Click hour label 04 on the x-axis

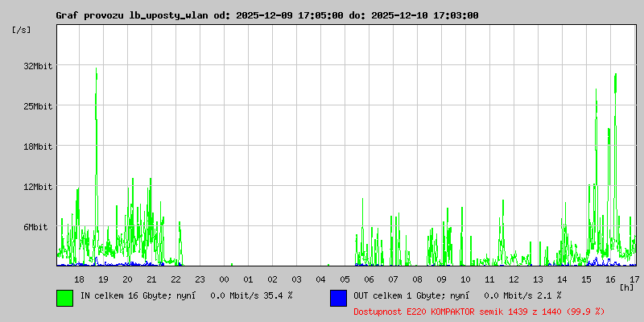click(x=320, y=279)
